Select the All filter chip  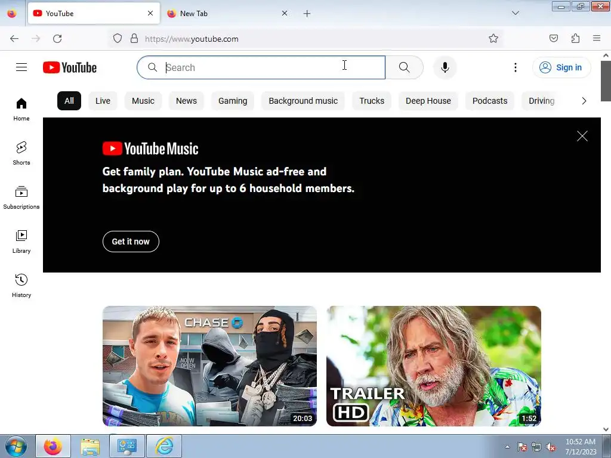pos(69,101)
